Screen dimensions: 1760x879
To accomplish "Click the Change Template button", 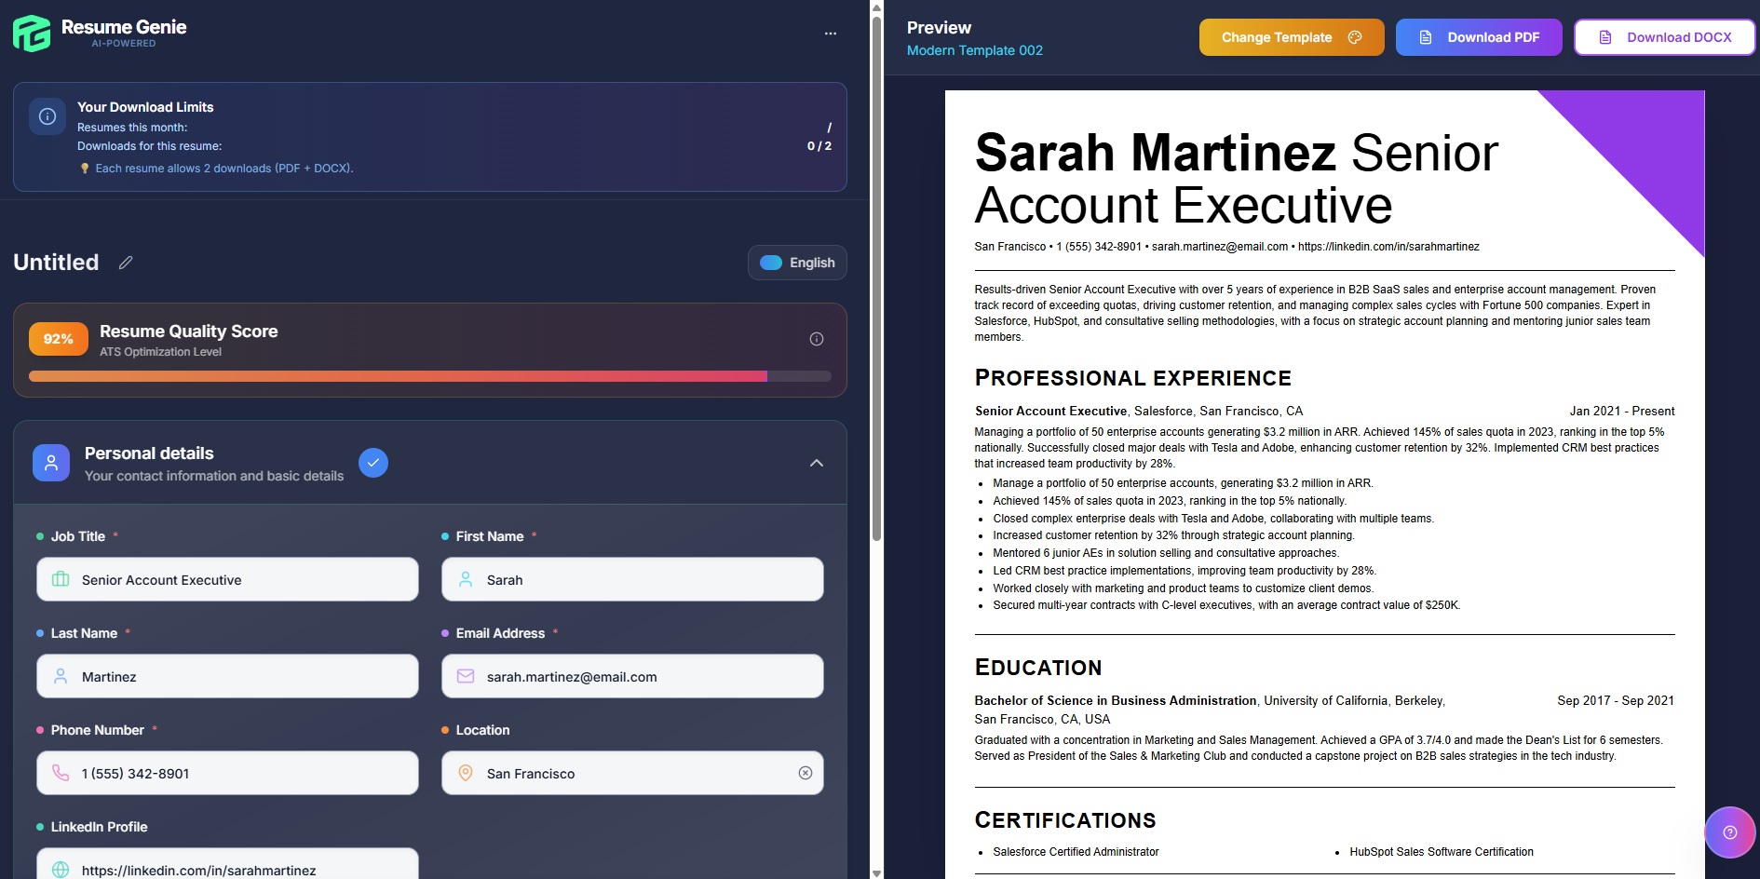I will (x=1291, y=37).
